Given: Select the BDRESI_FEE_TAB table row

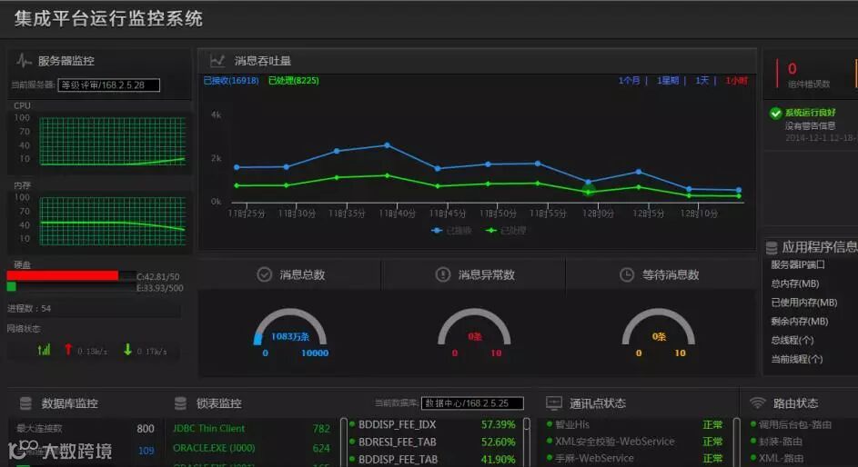Looking at the screenshot, I should (432, 442).
